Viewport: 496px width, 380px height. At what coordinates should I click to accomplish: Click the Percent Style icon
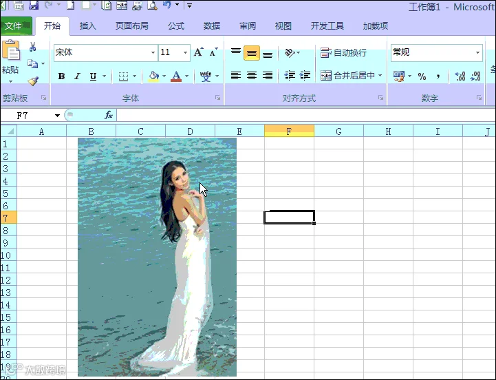[422, 76]
